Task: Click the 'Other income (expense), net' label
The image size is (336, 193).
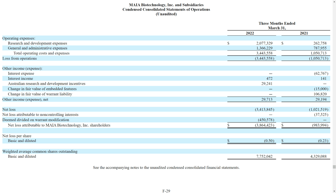Action: click(x=25, y=100)
